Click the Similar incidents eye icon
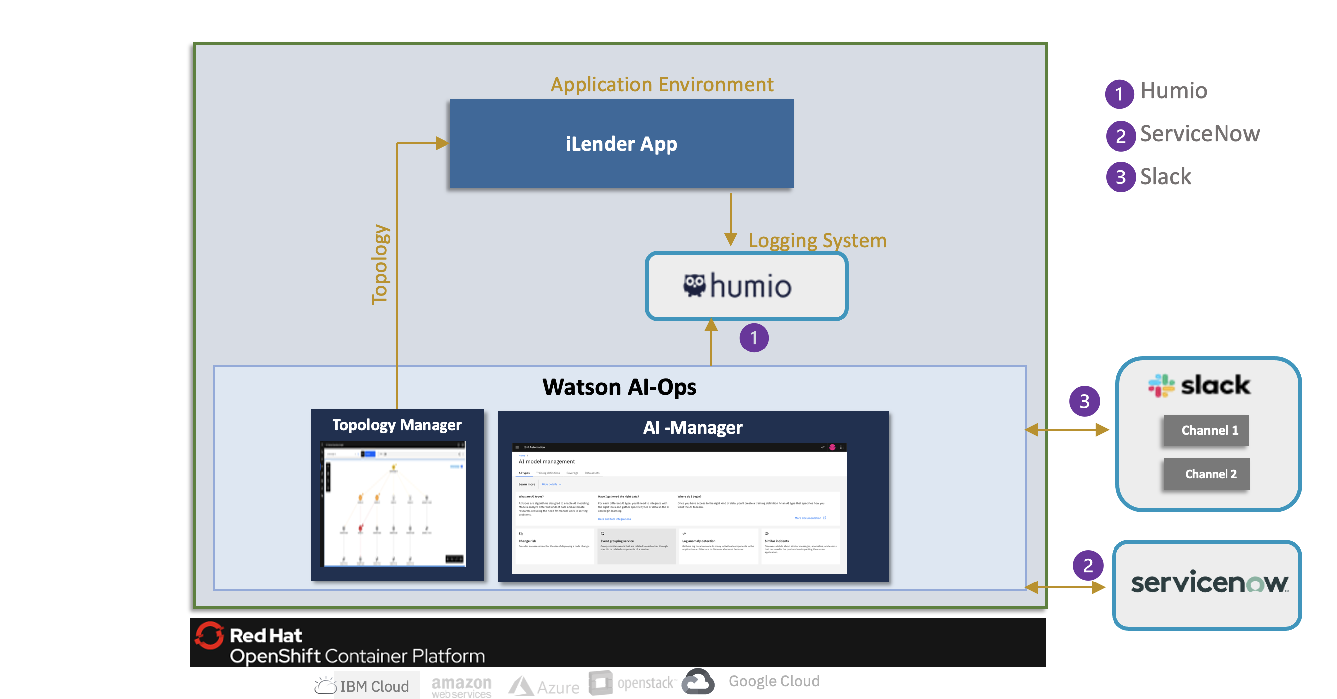Screen dimensions: 1337x699 pyautogui.click(x=767, y=534)
